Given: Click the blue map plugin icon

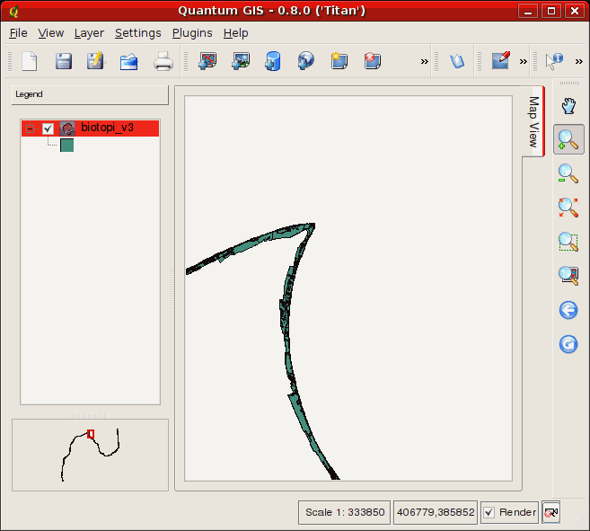Looking at the screenshot, I should click(x=457, y=61).
